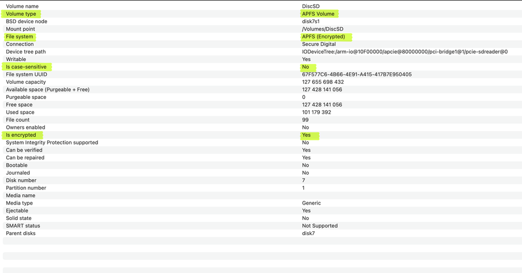Select the Volume name row label

(x=22, y=6)
